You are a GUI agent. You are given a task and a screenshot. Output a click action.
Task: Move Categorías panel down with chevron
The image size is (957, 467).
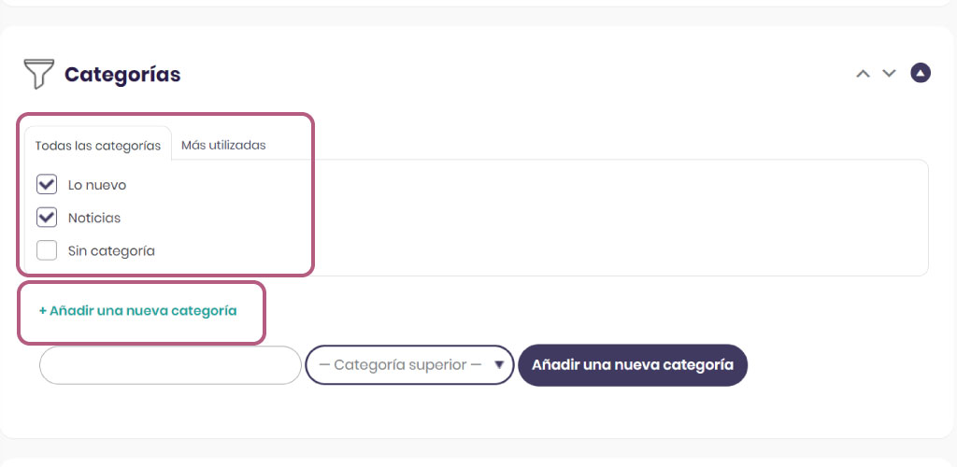tap(890, 74)
